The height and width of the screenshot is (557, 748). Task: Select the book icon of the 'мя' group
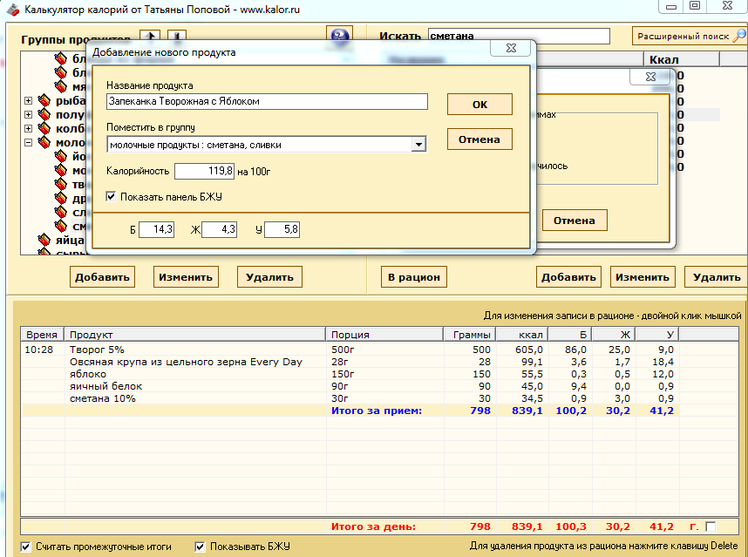(60, 87)
